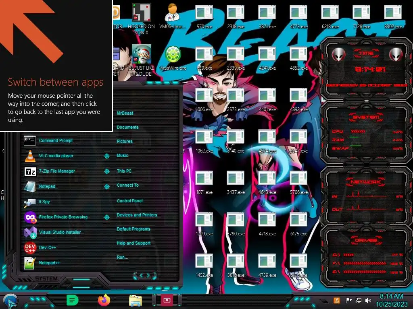Expand 7-Zip File Manager jump list arrow

(x=106, y=171)
